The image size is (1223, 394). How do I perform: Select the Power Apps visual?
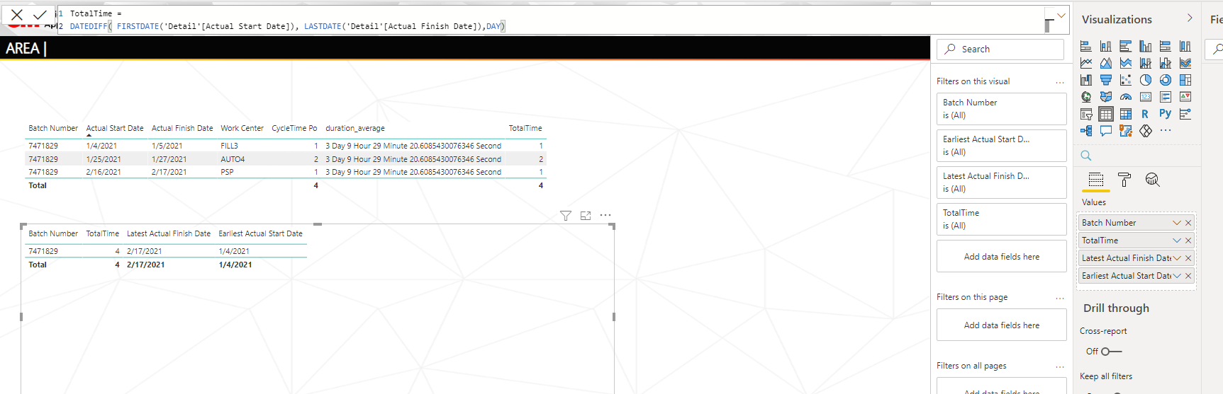1145,131
